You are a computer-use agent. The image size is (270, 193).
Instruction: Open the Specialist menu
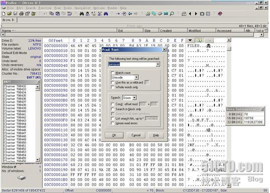(x=82, y=8)
